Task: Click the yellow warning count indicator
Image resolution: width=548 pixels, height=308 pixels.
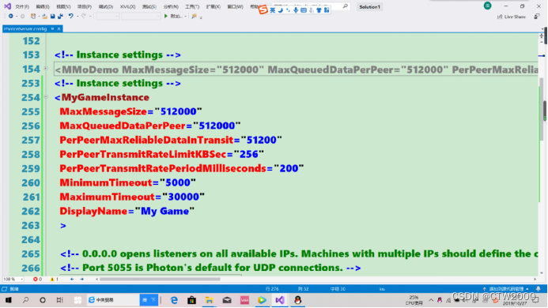Action: (55, 279)
